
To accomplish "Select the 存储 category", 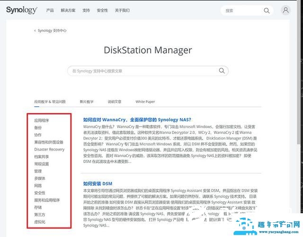I will click(x=38, y=208).
